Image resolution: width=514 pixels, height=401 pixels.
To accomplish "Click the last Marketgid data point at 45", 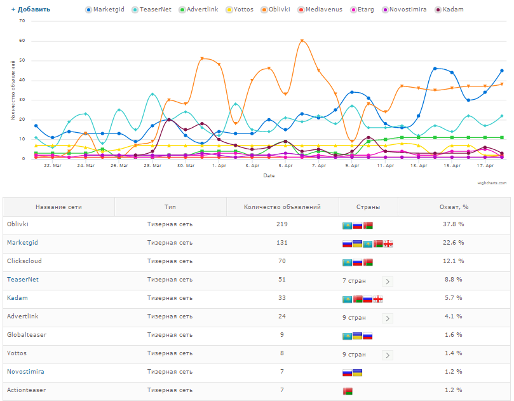I will pos(502,71).
